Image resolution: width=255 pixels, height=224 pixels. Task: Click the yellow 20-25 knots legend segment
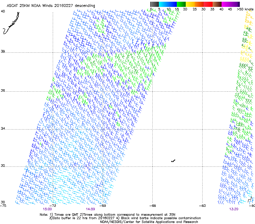[190, 4]
